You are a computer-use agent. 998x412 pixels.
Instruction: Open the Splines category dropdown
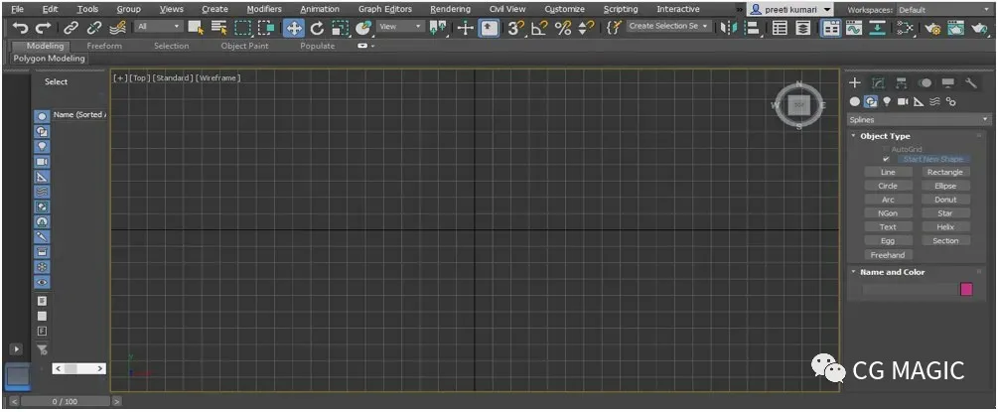click(x=919, y=120)
